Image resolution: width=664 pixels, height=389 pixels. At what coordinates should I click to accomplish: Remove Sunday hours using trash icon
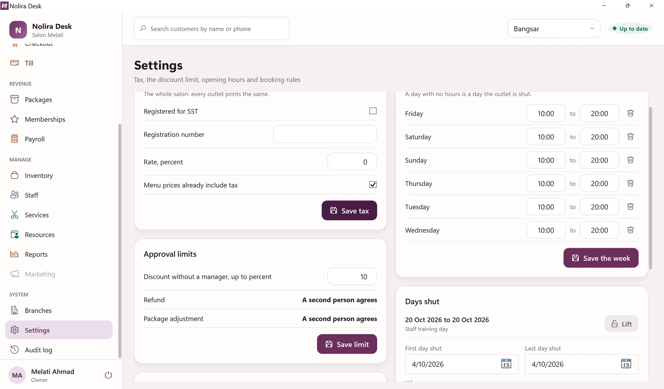click(630, 160)
